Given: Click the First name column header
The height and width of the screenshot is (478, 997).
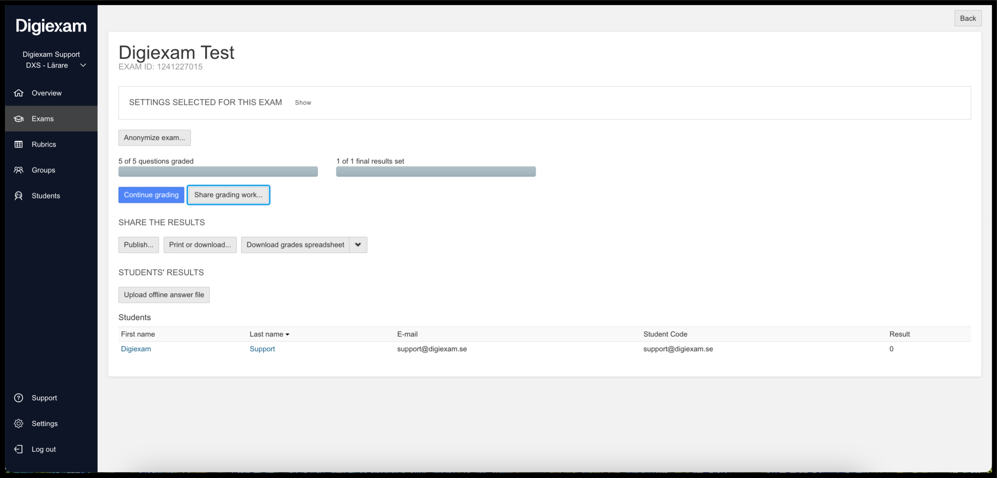Looking at the screenshot, I should 138,334.
